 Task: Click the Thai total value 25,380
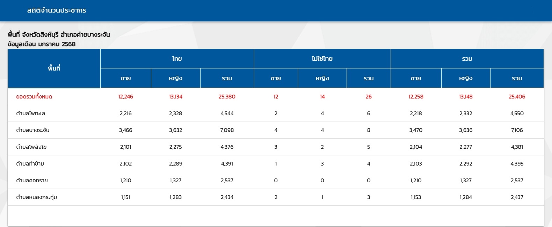227,97
